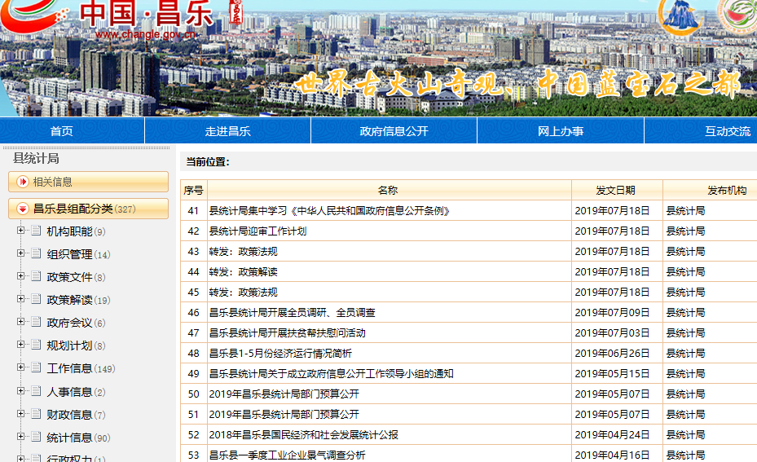The width and height of the screenshot is (757, 462).
Task: Expand the 人事信息 plus box
Action: pyautogui.click(x=21, y=392)
